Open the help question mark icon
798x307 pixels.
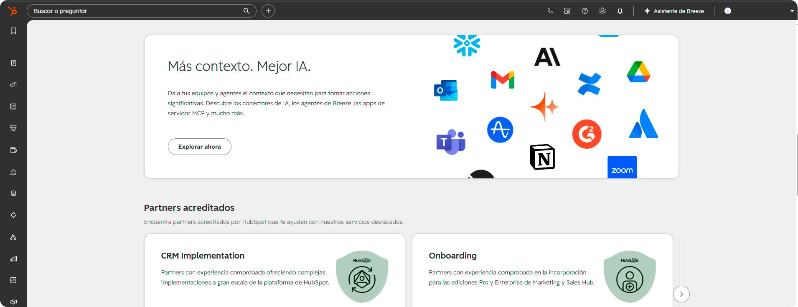585,11
